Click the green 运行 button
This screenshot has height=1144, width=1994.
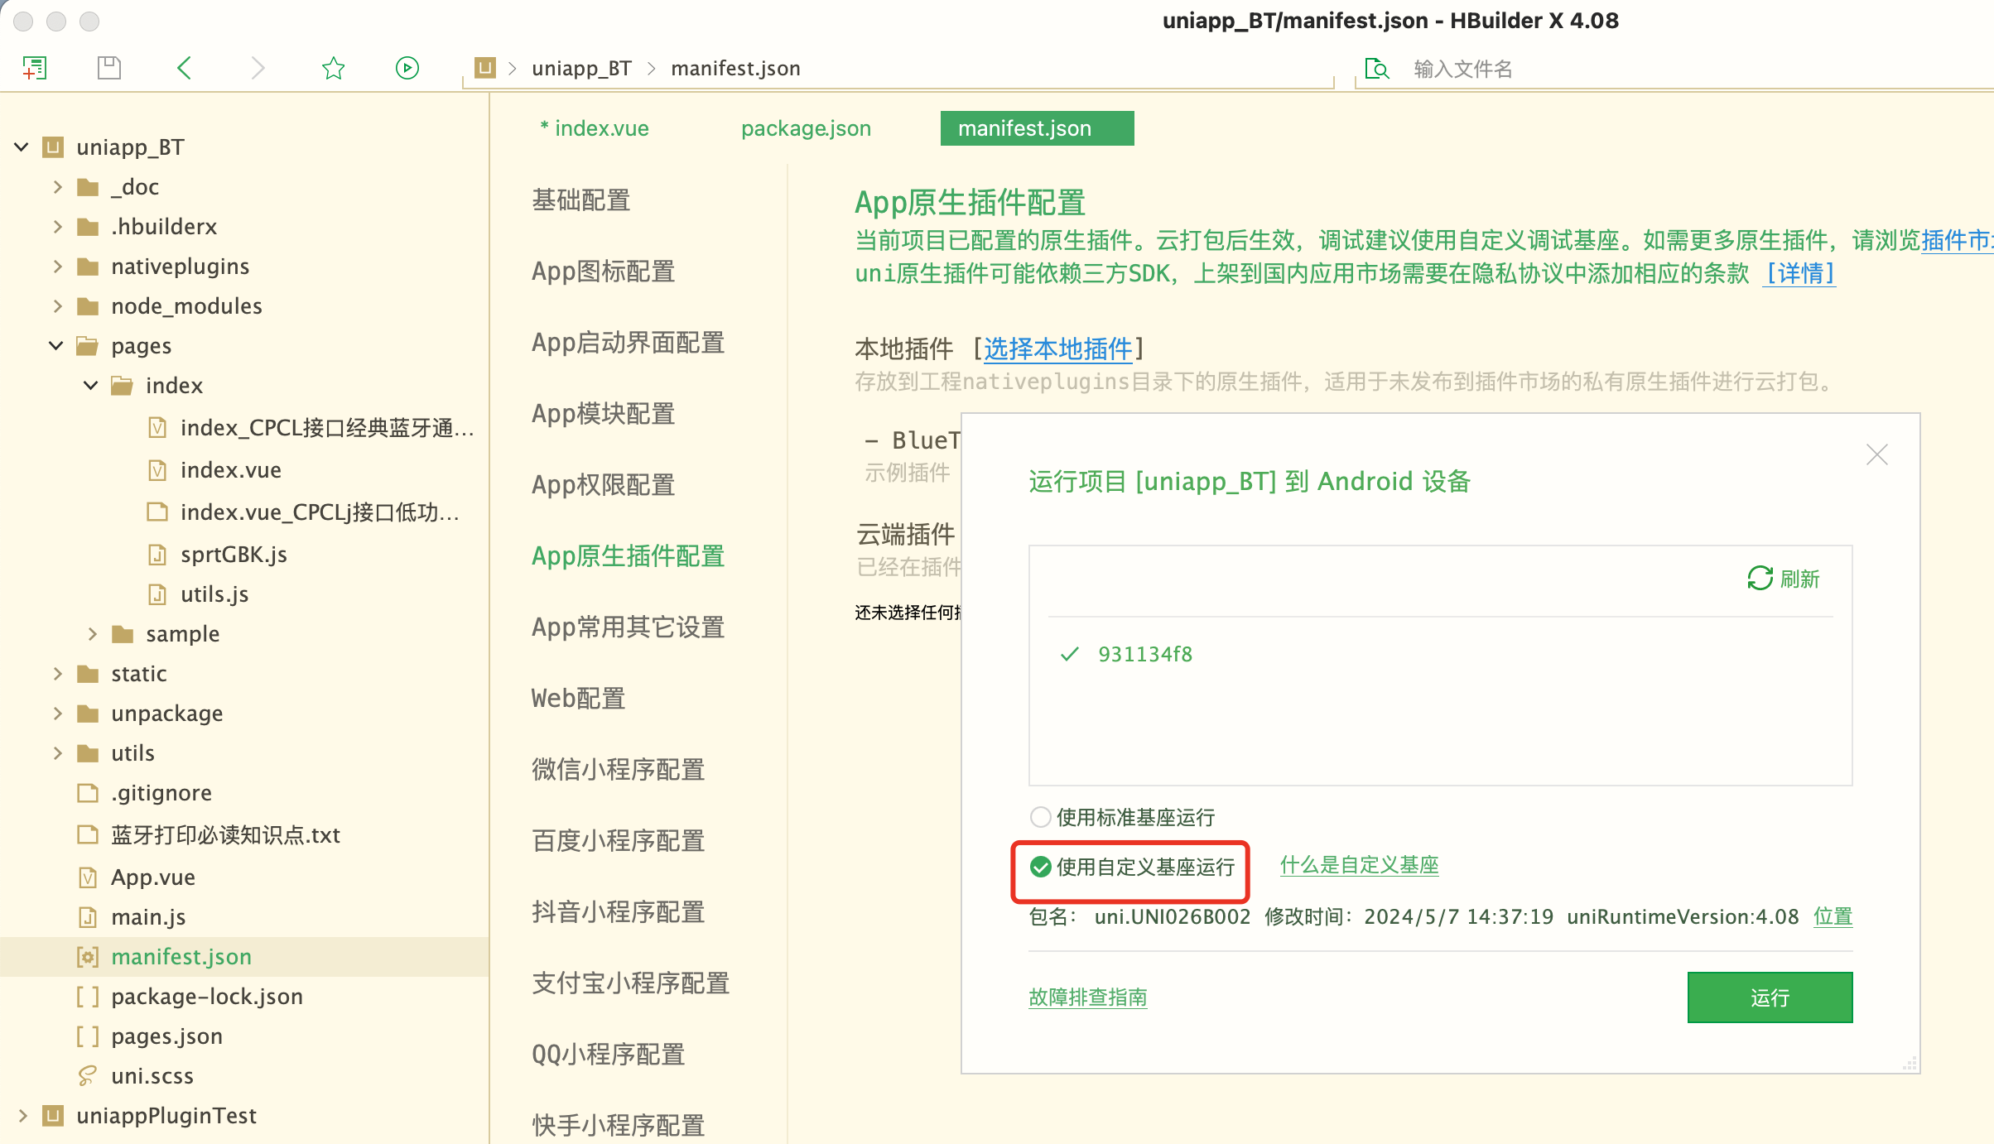pyautogui.click(x=1769, y=997)
